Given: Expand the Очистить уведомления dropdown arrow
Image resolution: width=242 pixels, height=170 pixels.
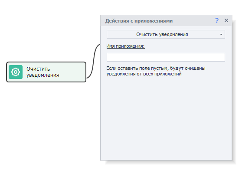Looking at the screenshot, I should (x=221, y=34).
